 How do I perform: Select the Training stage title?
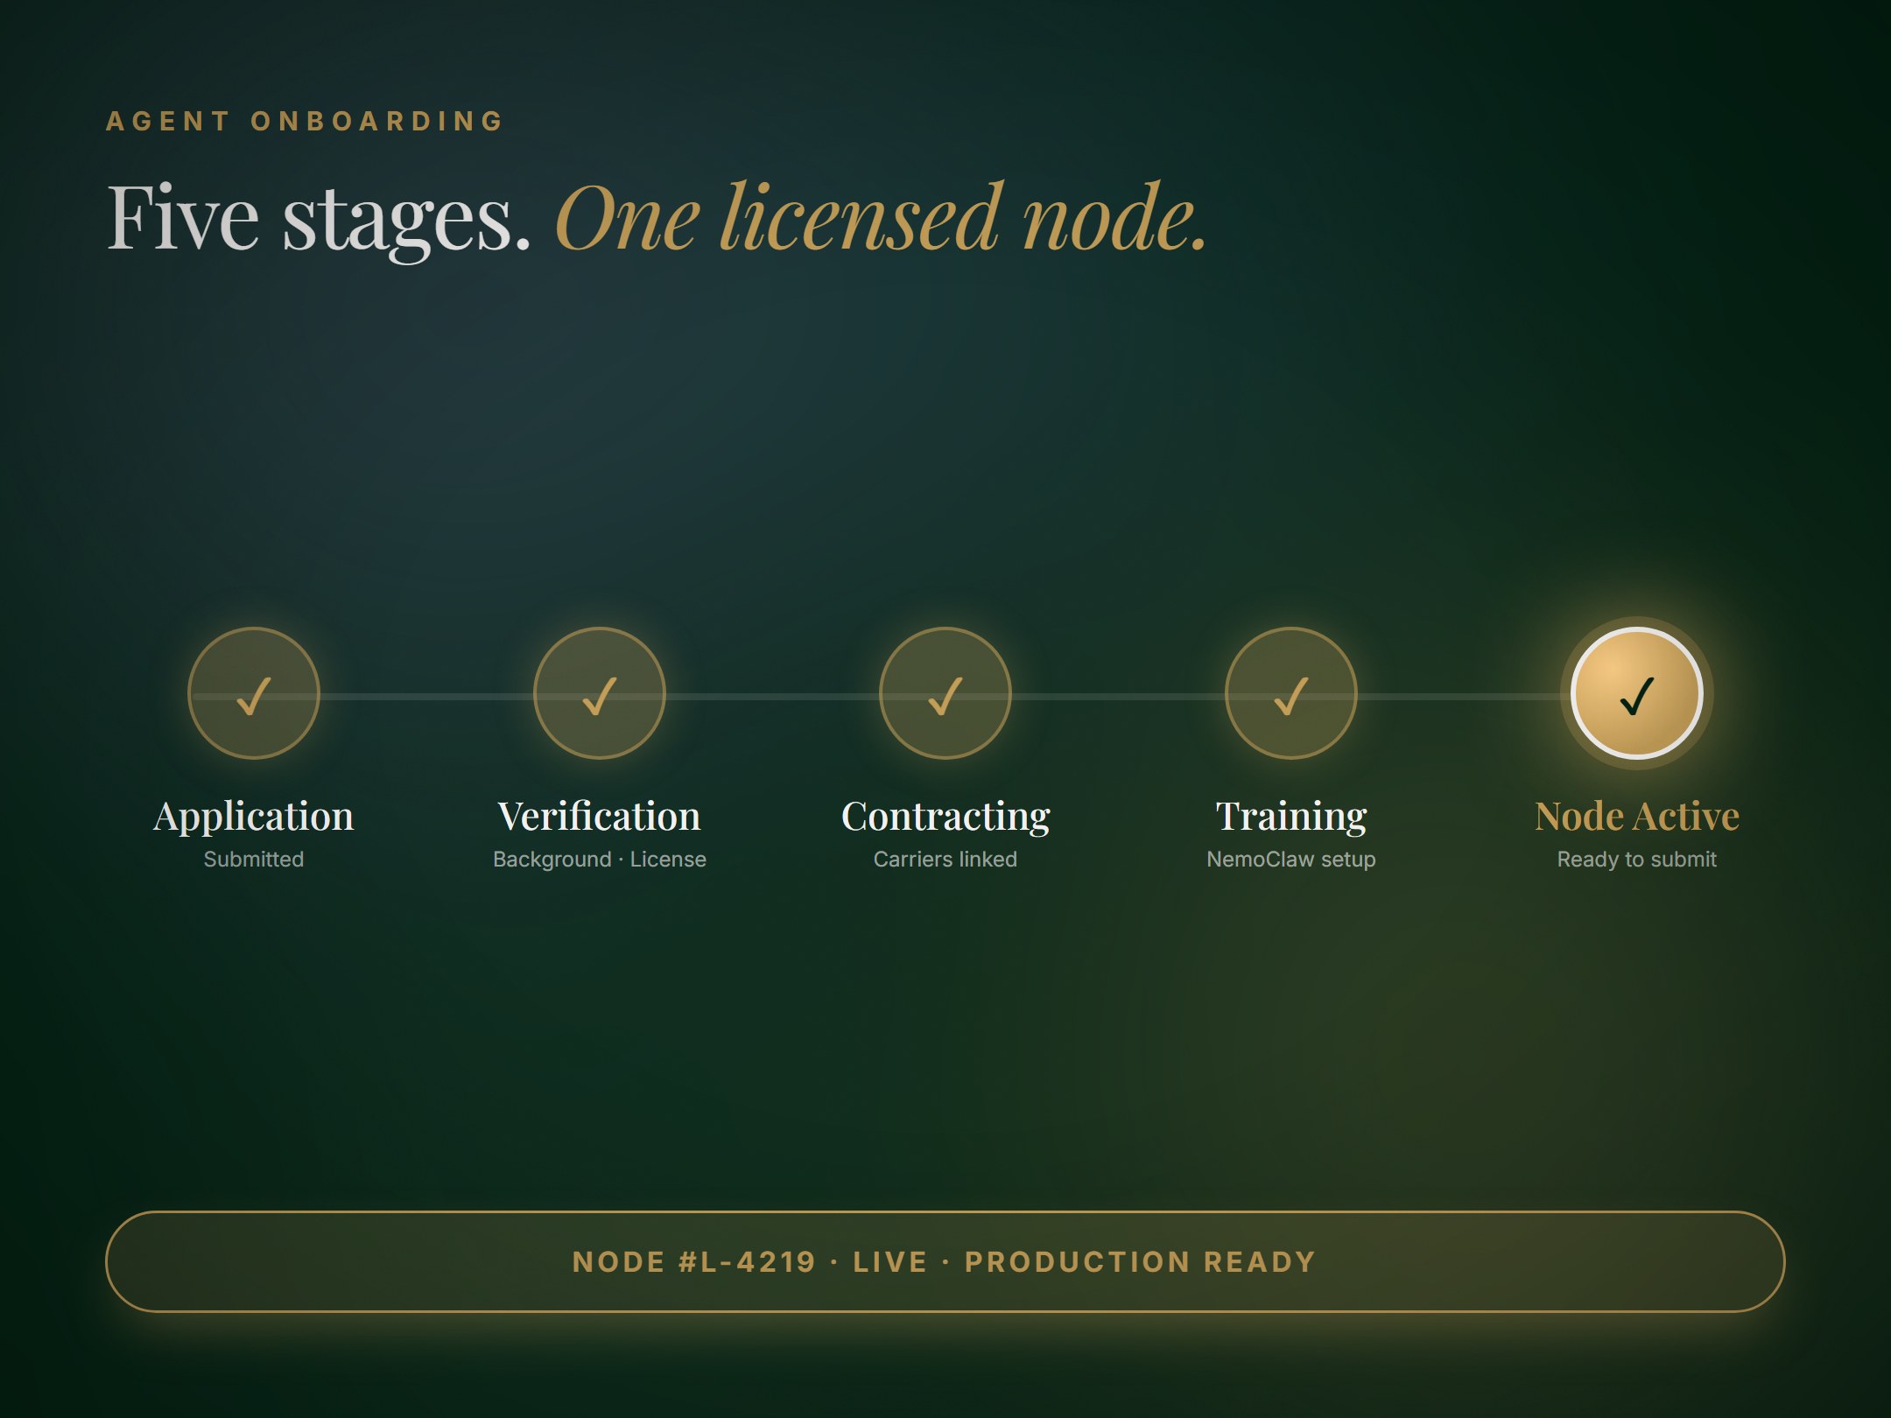[x=1290, y=816]
